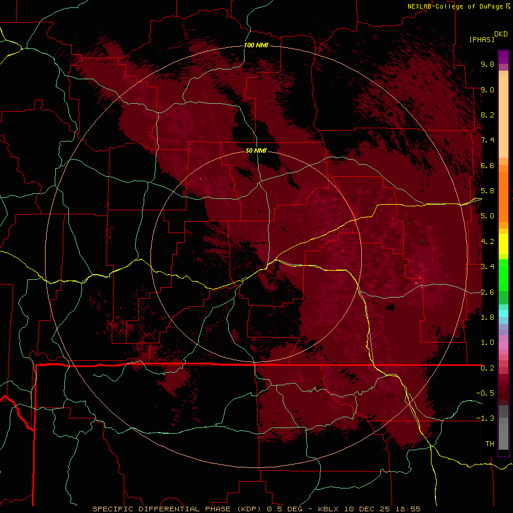Pick the pink segment of the color bar

coord(503,345)
